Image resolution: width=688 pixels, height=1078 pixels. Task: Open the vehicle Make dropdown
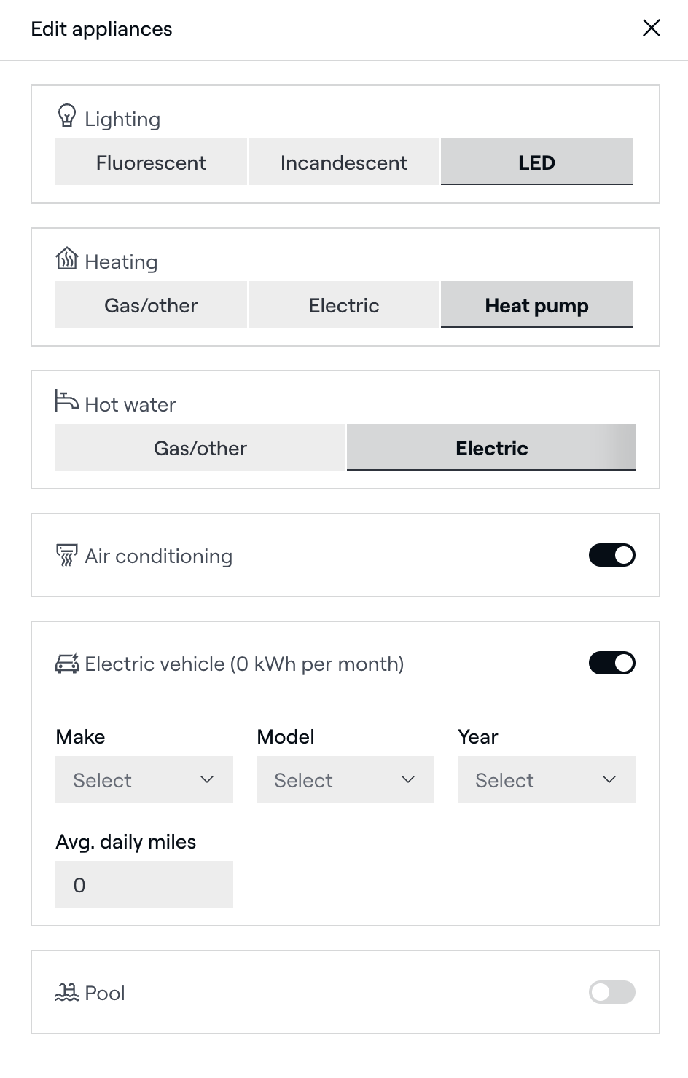(x=144, y=779)
